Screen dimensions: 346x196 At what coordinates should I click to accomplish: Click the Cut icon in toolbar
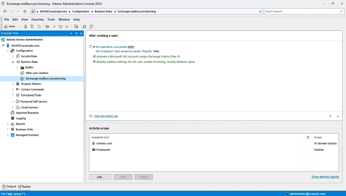point(25,27)
